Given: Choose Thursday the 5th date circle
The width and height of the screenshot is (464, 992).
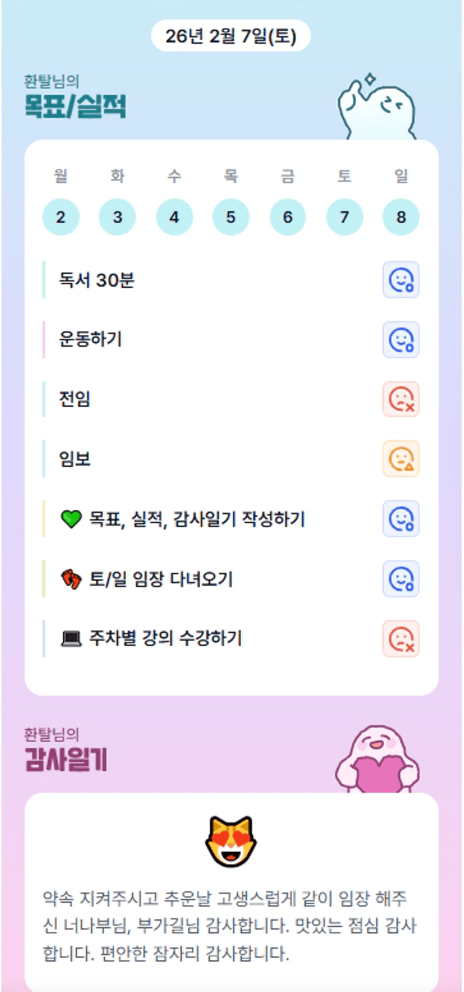Looking at the screenshot, I should pyautogui.click(x=231, y=217).
